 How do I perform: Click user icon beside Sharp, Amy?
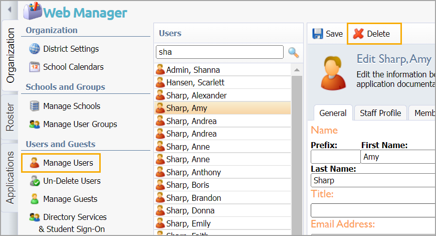[x=160, y=108]
